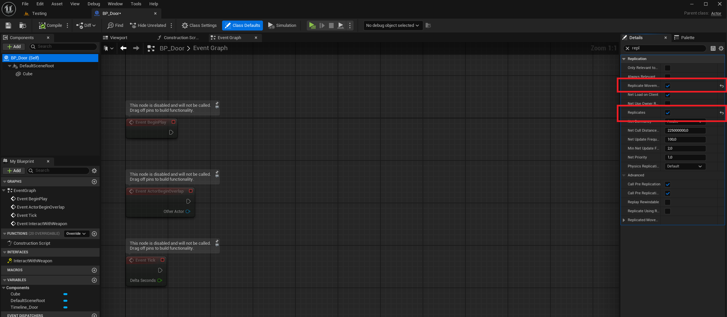Open the debug object selection dropdown

click(393, 26)
